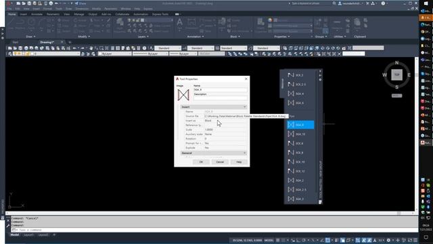Collapse the Insert section in Tool Properties
Screen dimensions: 433x244
[x=244, y=107]
